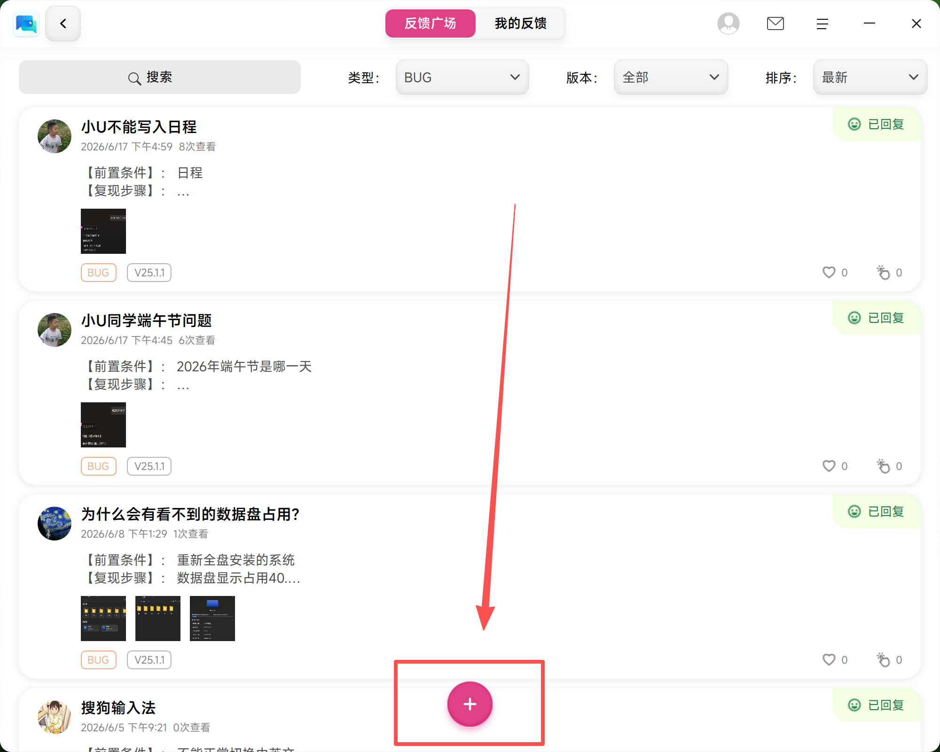
Task: Click the 搜索 search field
Action: [x=159, y=77]
